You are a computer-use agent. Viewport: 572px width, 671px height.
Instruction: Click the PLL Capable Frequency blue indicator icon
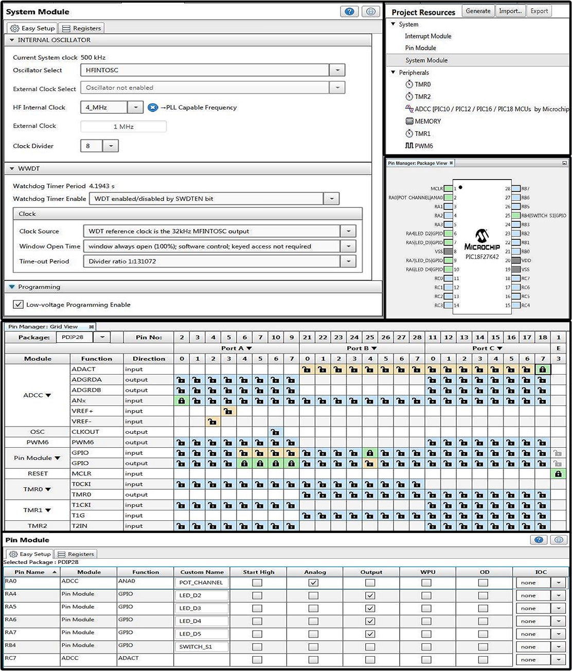pyautogui.click(x=153, y=108)
